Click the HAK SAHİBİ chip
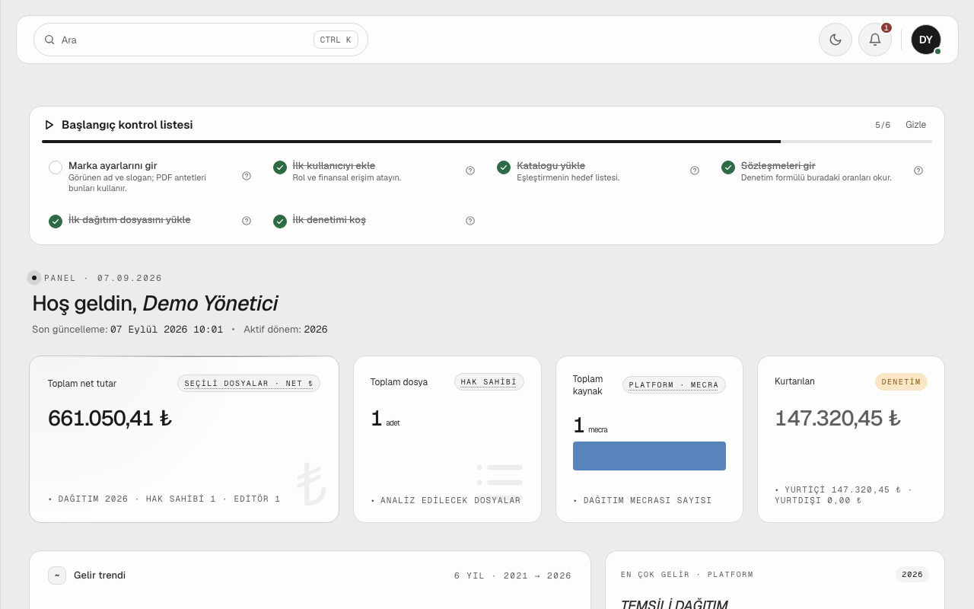The image size is (974, 609). [489, 382]
